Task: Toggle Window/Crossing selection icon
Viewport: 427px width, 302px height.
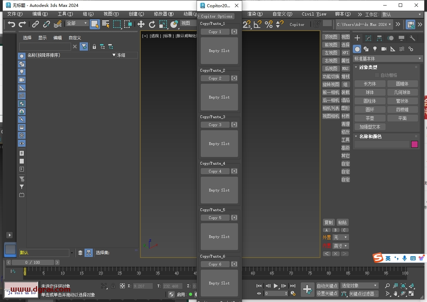Action: coord(128,24)
